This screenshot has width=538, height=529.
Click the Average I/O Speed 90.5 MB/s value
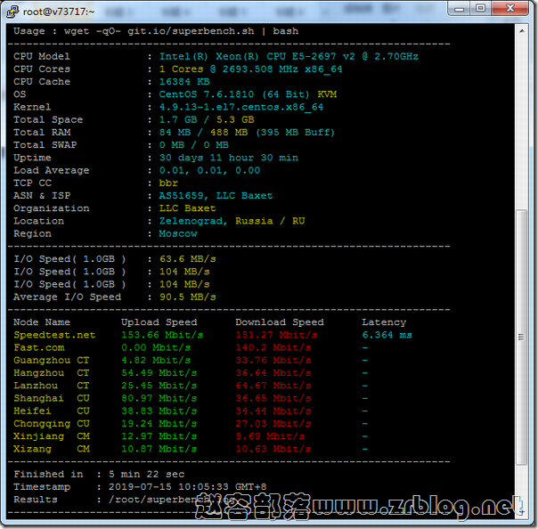coord(187,297)
